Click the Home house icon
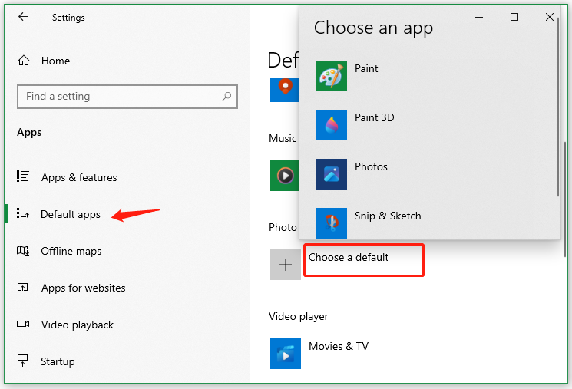Viewport: 572px width, 389px height. (x=24, y=60)
